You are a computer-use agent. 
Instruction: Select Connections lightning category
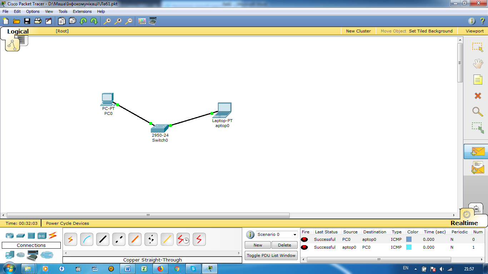53,235
